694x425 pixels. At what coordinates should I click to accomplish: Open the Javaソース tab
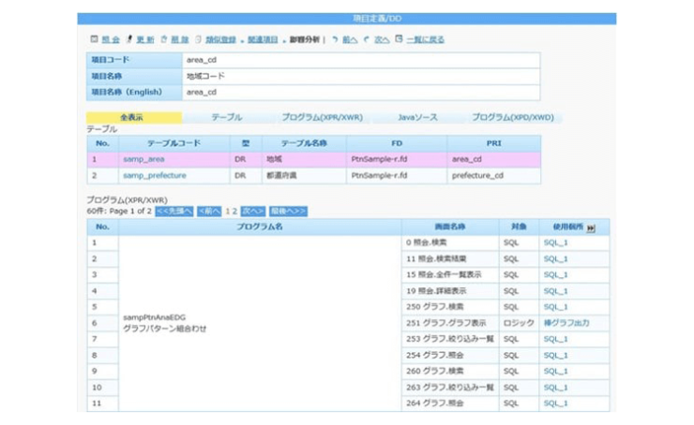pos(417,118)
